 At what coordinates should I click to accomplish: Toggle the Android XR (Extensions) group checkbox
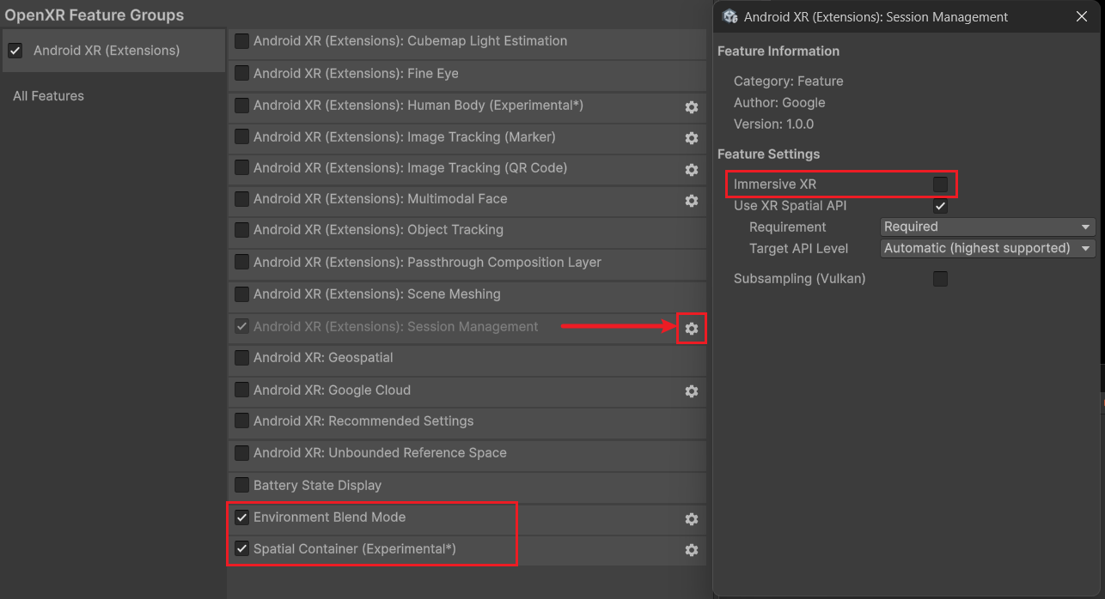tap(15, 51)
